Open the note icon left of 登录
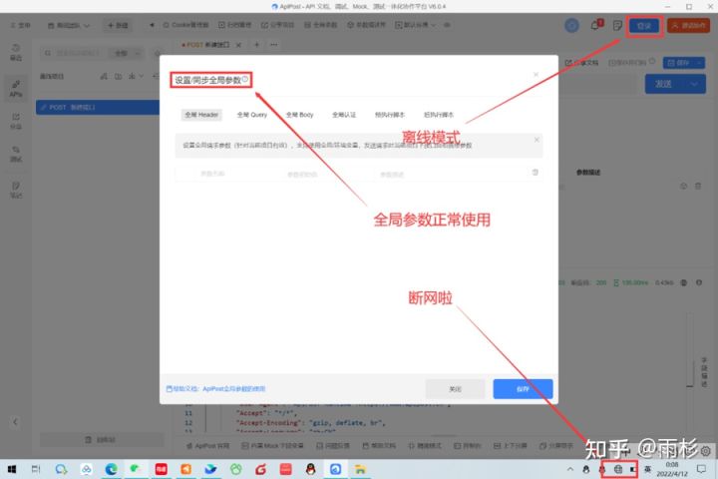This screenshot has height=479, width=718. click(x=617, y=25)
